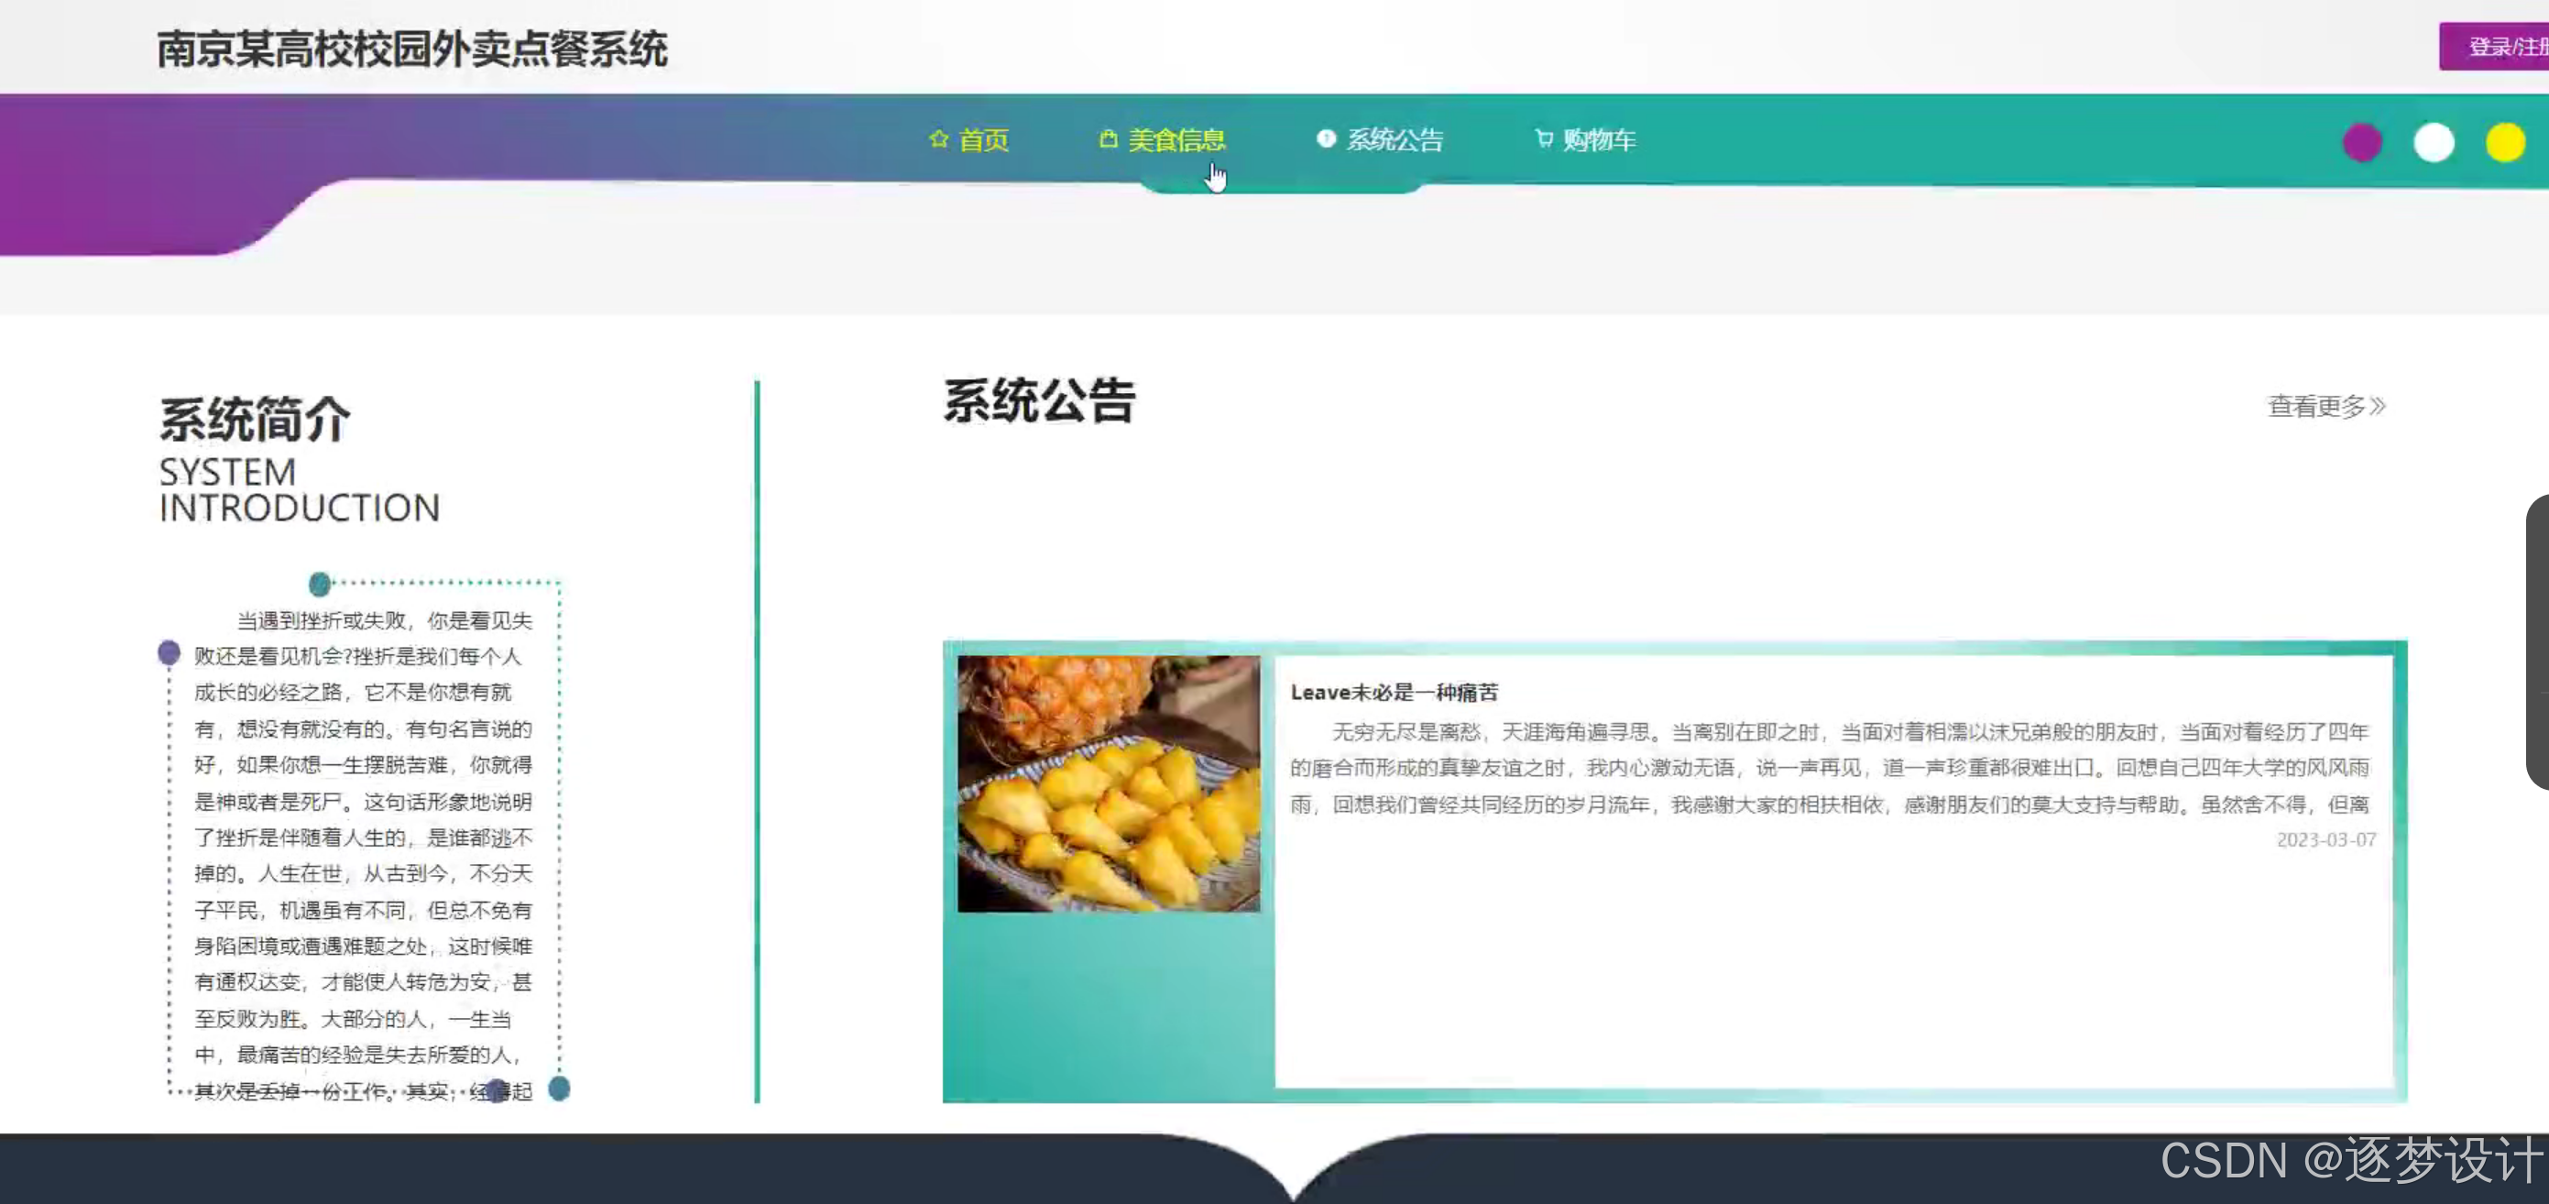Click the shopping cart icon beside 购物车
The width and height of the screenshot is (2549, 1204).
click(1541, 138)
